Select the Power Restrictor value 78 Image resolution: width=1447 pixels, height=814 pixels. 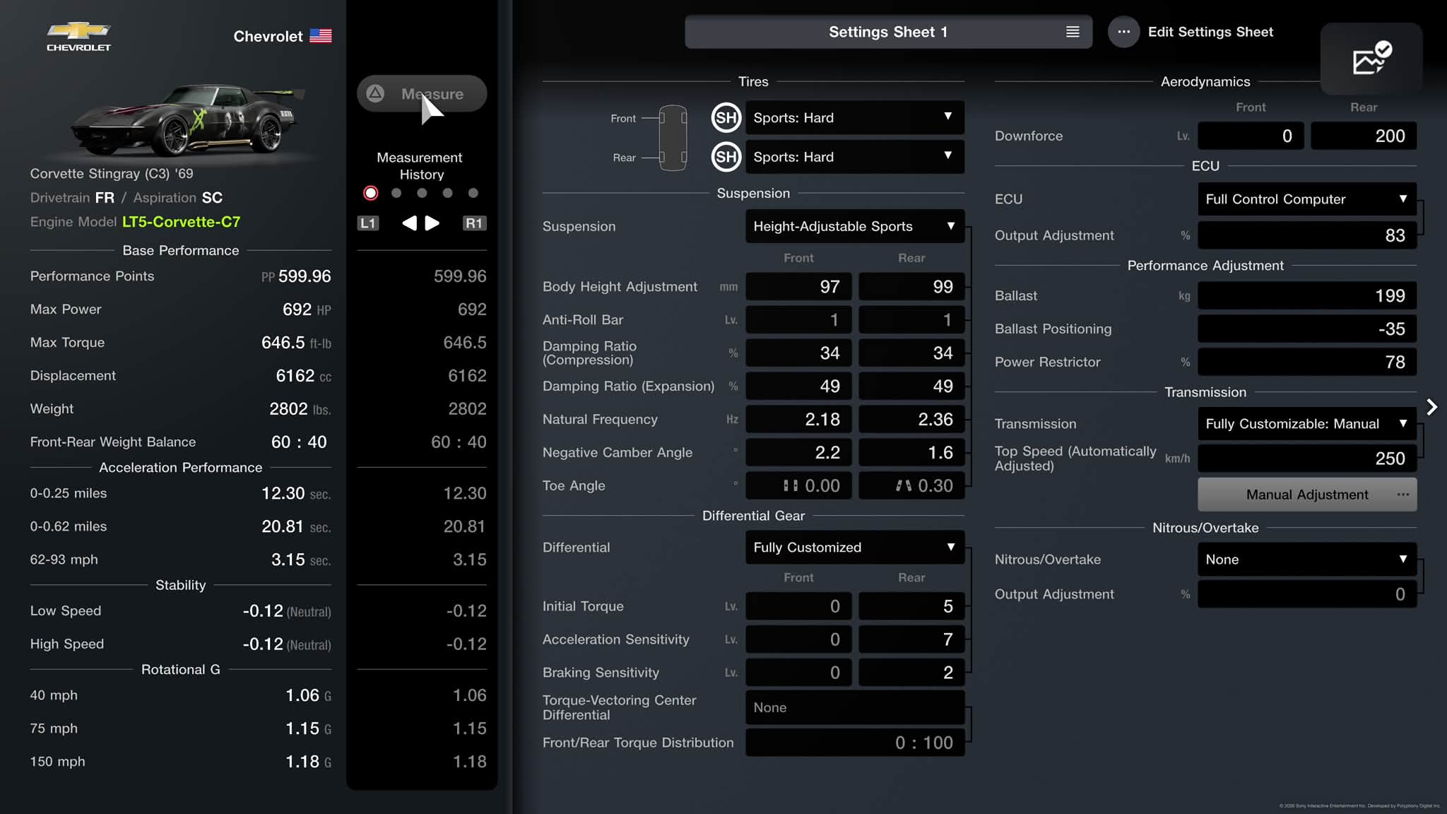point(1307,362)
